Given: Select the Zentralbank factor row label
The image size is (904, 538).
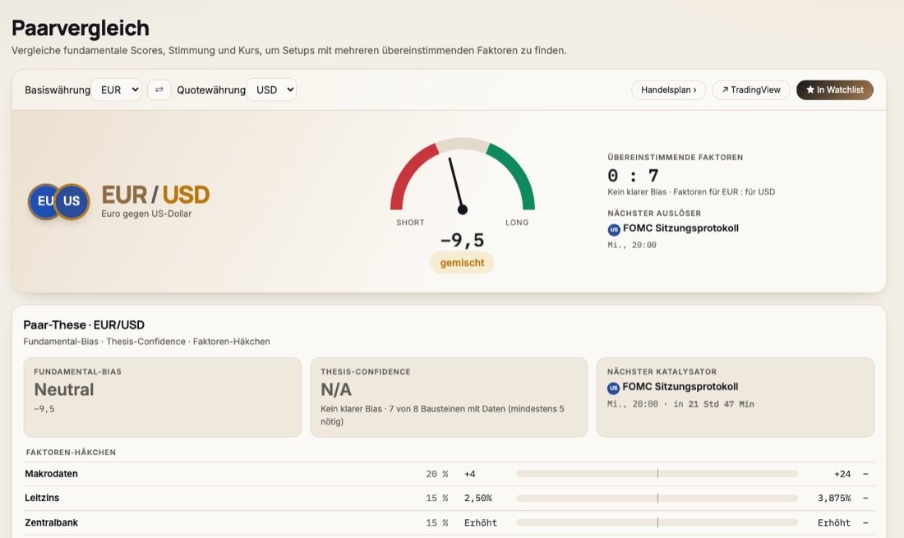Looking at the screenshot, I should click(51, 522).
